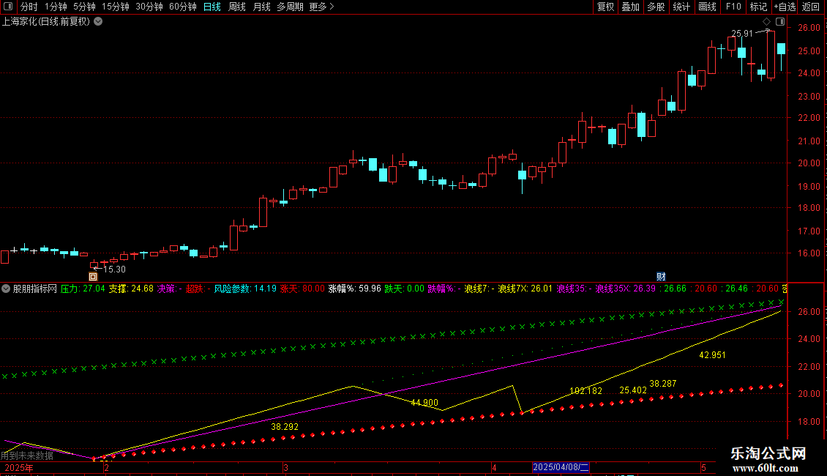Expand the 更多 periods menu
The image size is (827, 476).
tap(321, 7)
